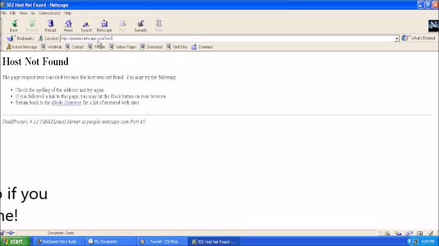The height and width of the screenshot is (246, 439).
Task: Open Find Sites from personal toolbar
Action: coord(177,47)
